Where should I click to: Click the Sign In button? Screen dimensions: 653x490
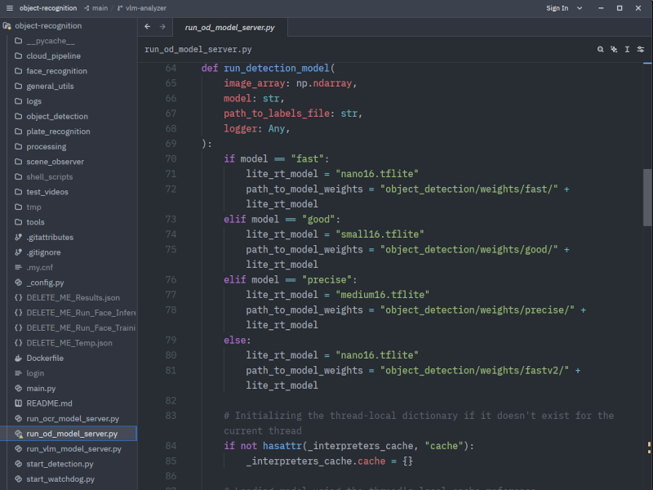(x=557, y=8)
